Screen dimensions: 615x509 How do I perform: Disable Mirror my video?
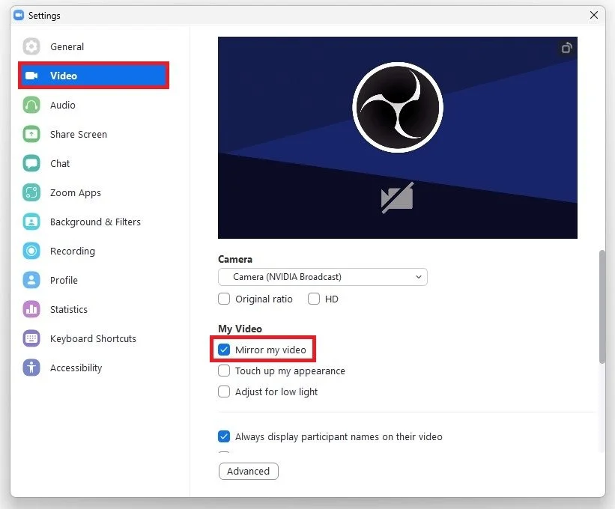pyautogui.click(x=224, y=349)
